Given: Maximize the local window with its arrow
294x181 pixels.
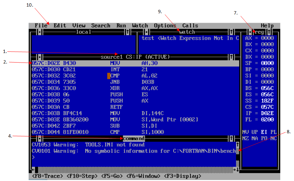Looking at the screenshot, I should pos(127,32).
